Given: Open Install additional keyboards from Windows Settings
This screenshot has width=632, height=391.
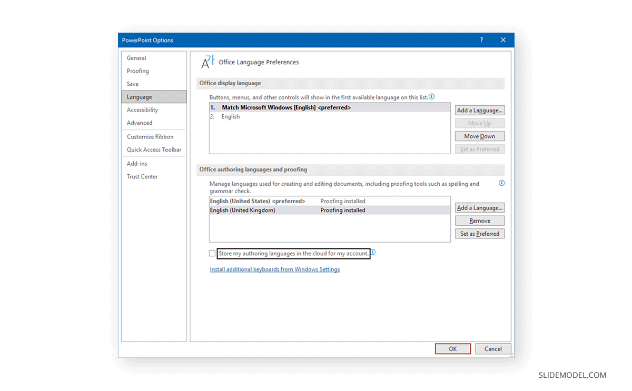Looking at the screenshot, I should click(274, 269).
